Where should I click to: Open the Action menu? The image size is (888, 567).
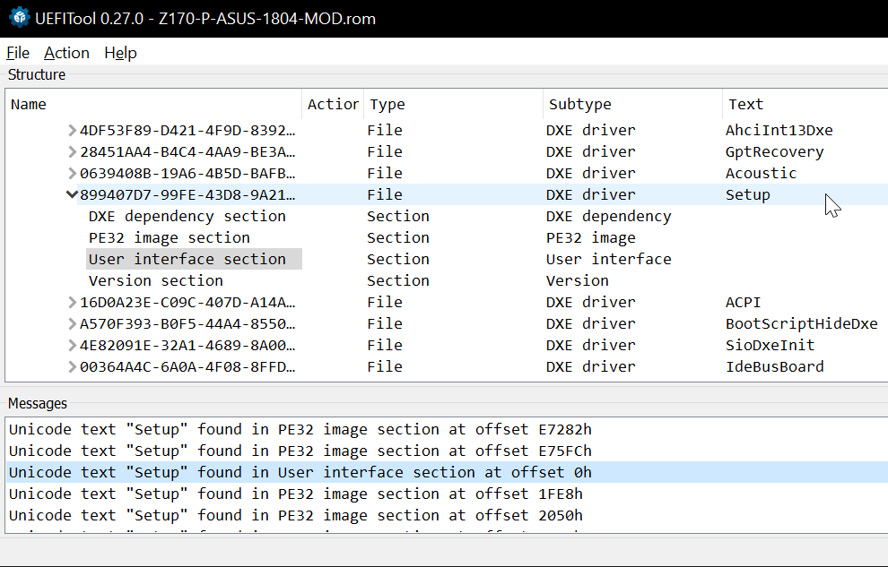(x=66, y=53)
